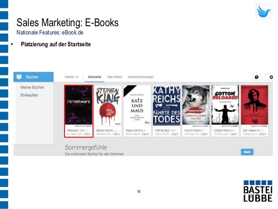Click the bird logo at top right
Viewport: 278px width, 209px height.
tap(264, 11)
